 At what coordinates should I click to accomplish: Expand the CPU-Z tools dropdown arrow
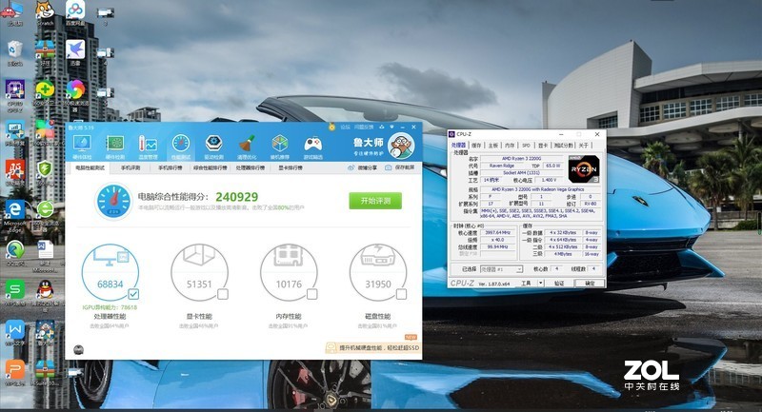coord(540,283)
